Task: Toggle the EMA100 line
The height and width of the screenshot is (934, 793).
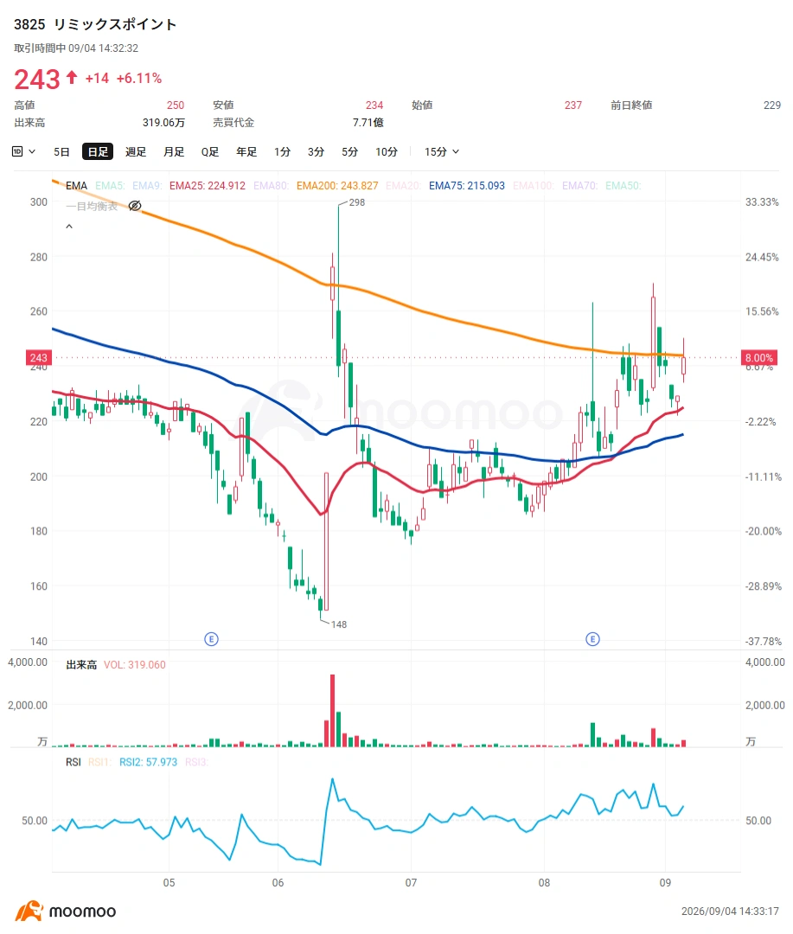Action: coord(534,186)
